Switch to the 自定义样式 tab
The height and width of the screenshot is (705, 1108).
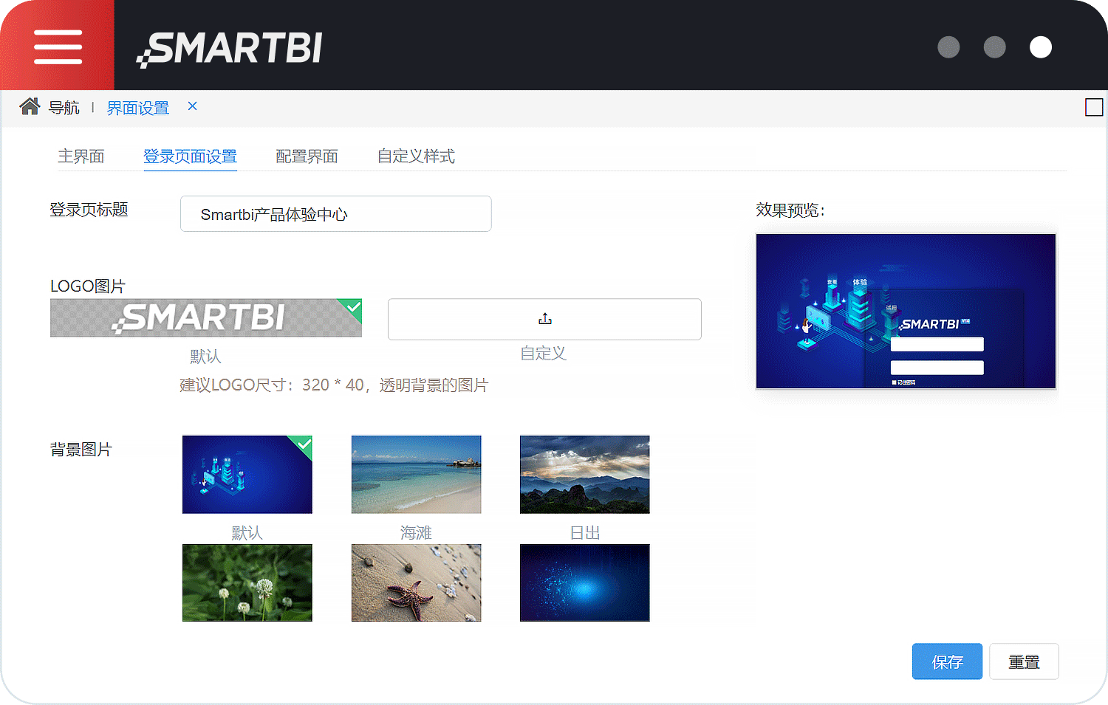[x=416, y=156]
